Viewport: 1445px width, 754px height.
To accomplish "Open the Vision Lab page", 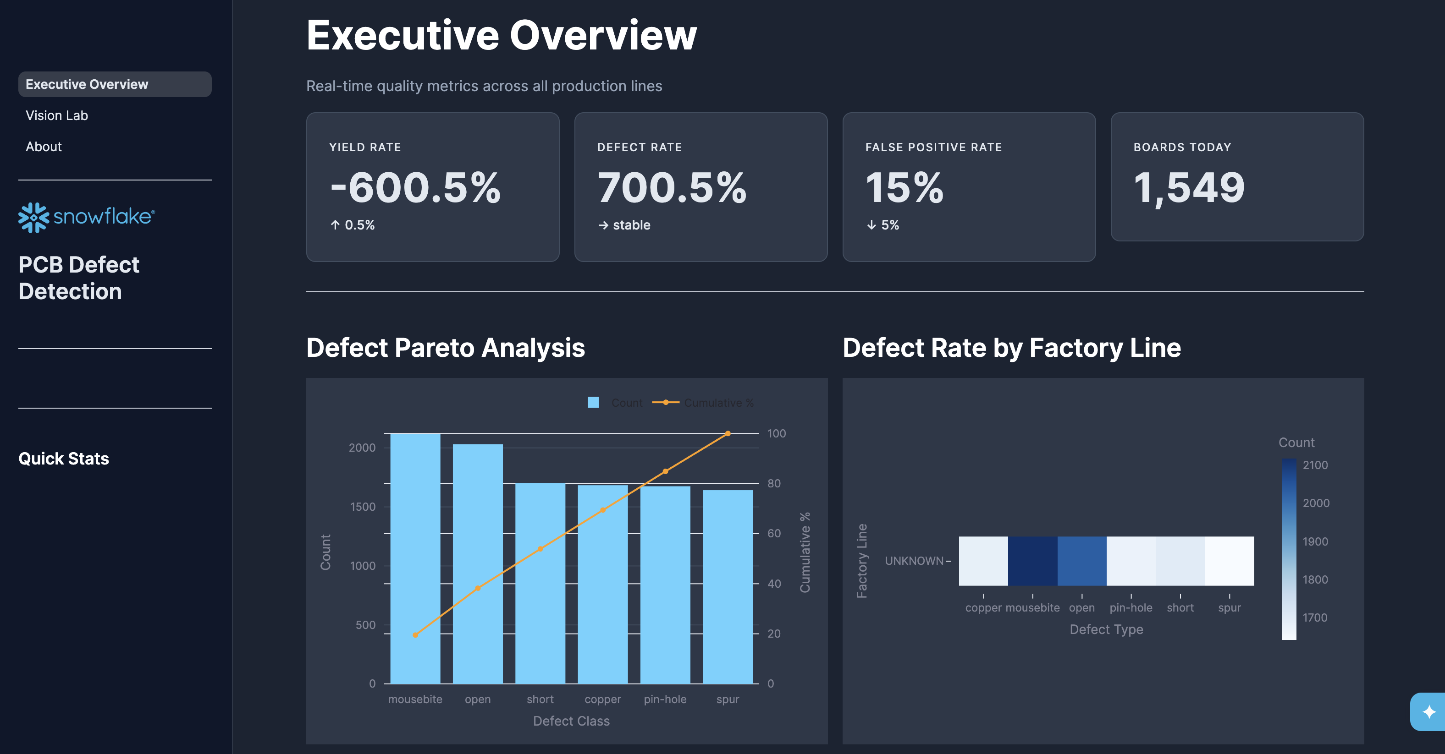I will (x=57, y=115).
